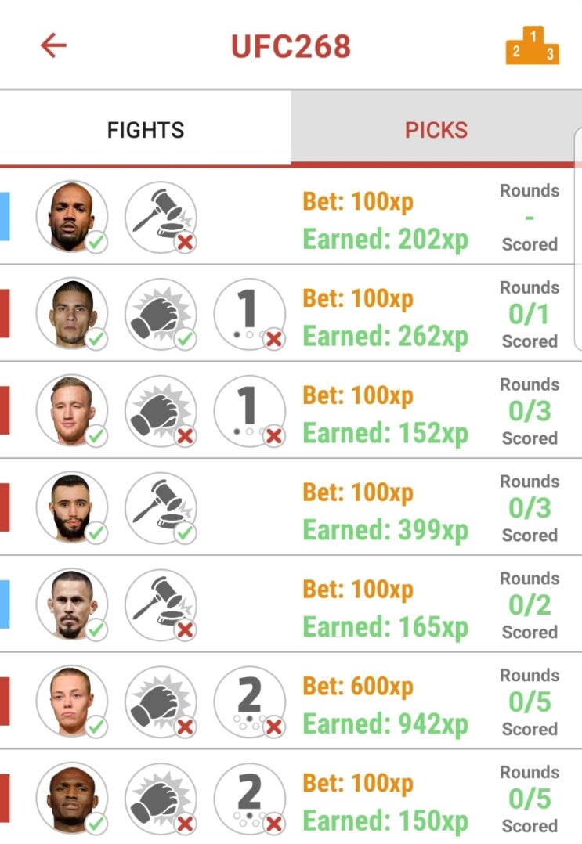The width and height of the screenshot is (582, 844).
Task: Tap the gavel decision icon in first row
Action: point(161,217)
